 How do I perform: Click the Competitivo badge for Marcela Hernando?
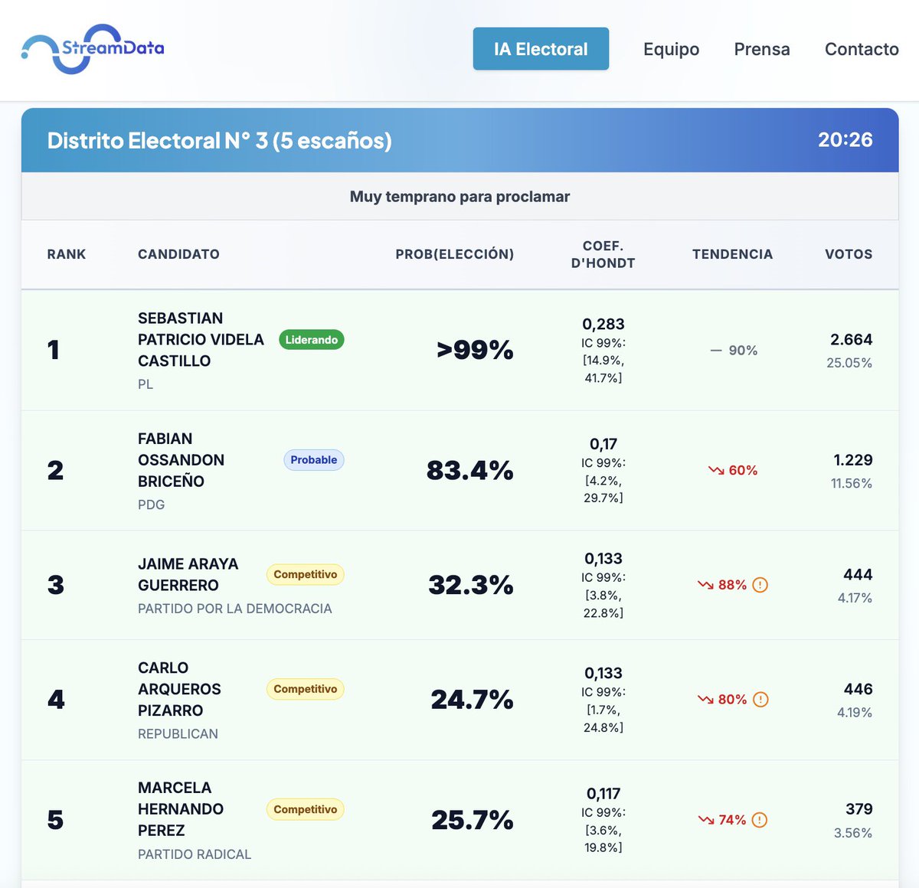(306, 809)
